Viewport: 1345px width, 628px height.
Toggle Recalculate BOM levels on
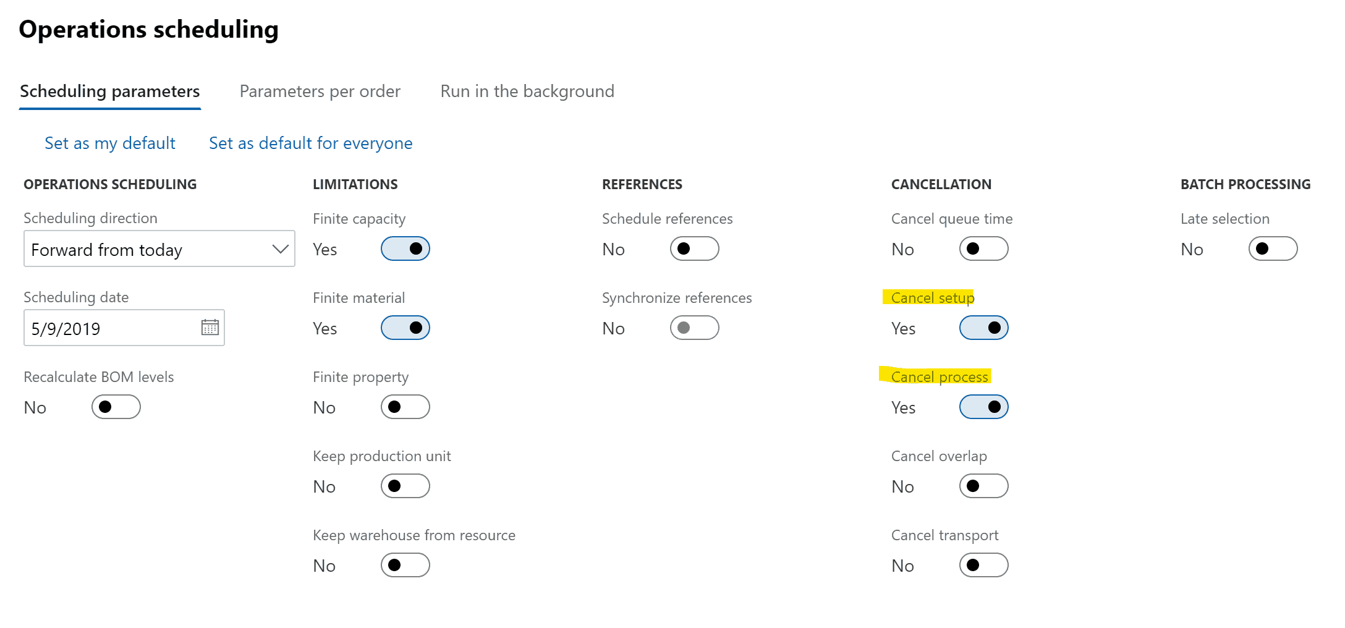point(116,407)
